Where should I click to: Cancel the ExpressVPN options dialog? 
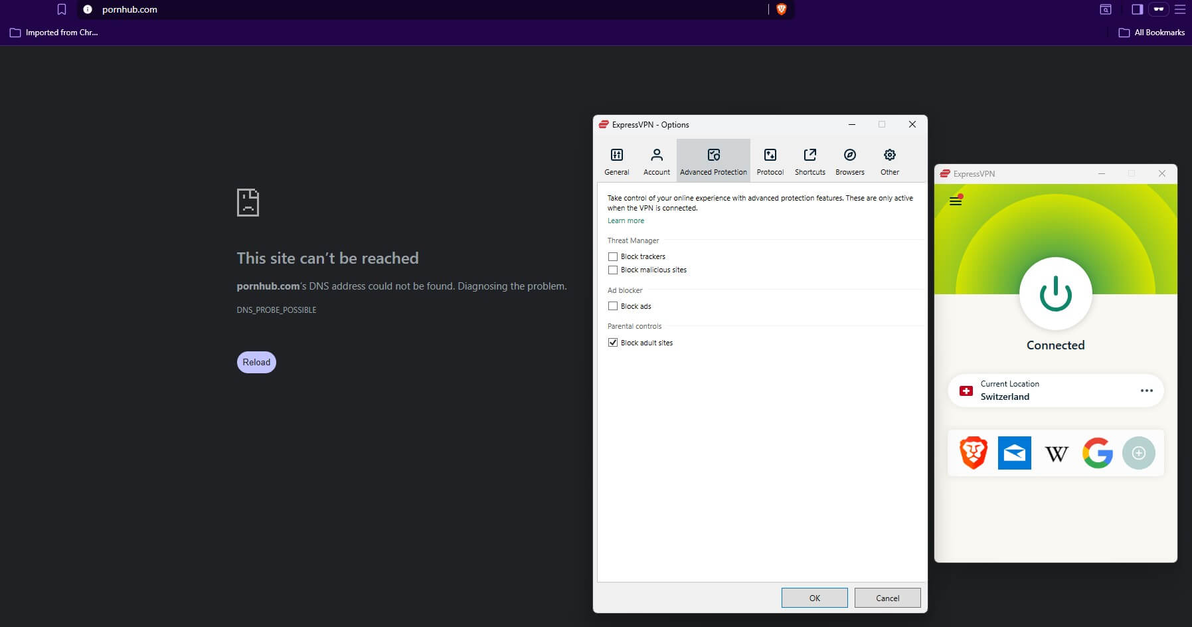(888, 598)
